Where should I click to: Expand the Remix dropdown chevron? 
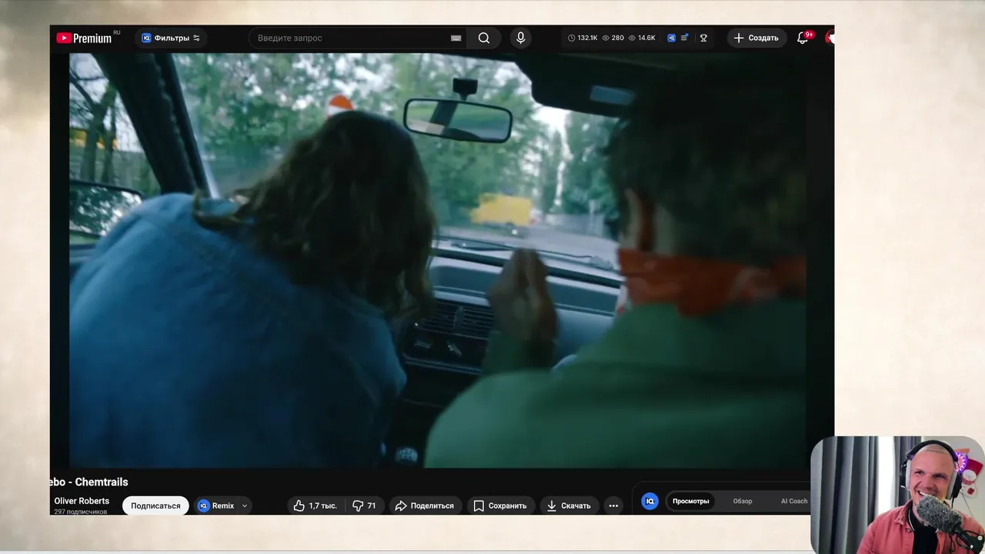245,506
